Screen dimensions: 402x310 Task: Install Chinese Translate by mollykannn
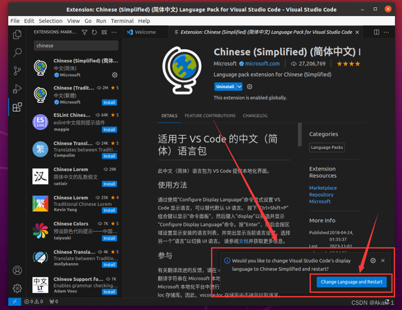[109, 265]
